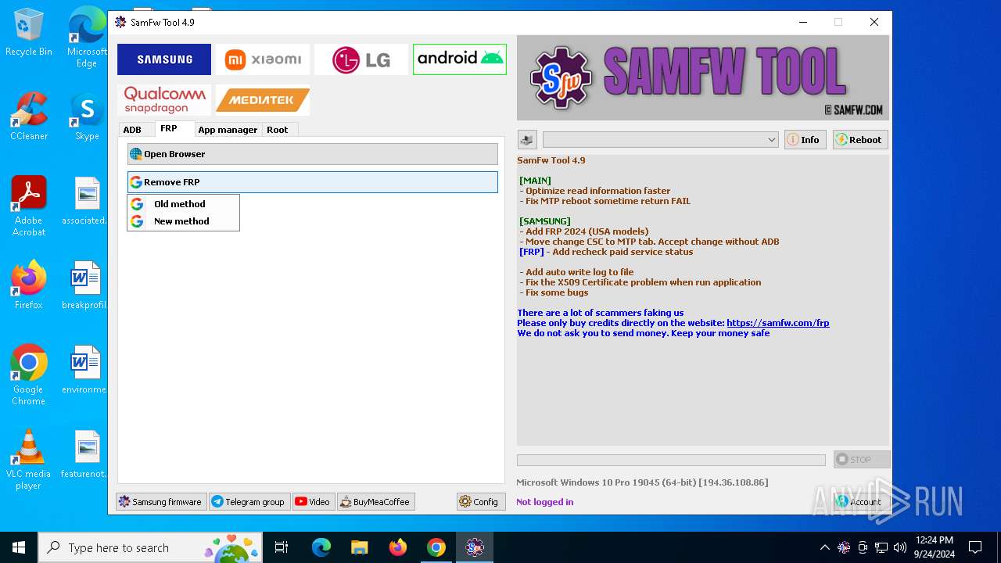Image resolution: width=1001 pixels, height=563 pixels.
Task: Choose Old method from the FRP menu
Action: [183, 204]
